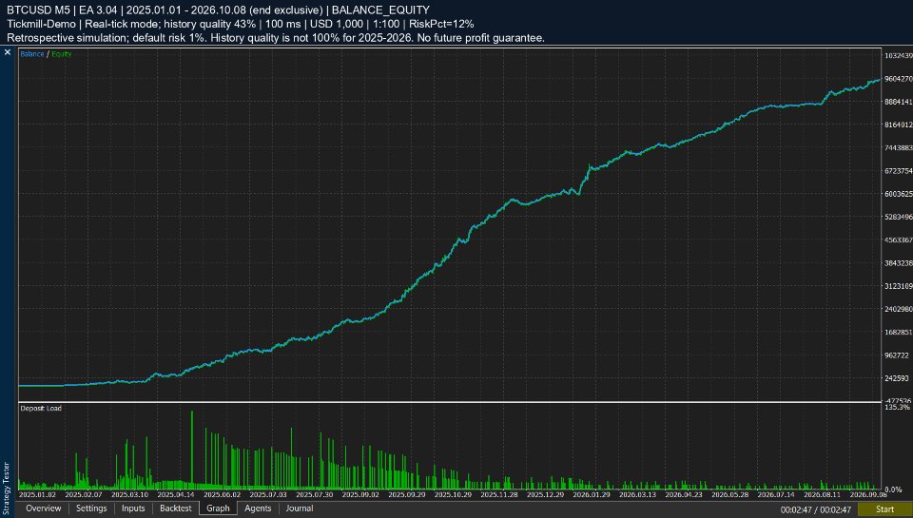Open the Inputs tab

(x=133, y=508)
